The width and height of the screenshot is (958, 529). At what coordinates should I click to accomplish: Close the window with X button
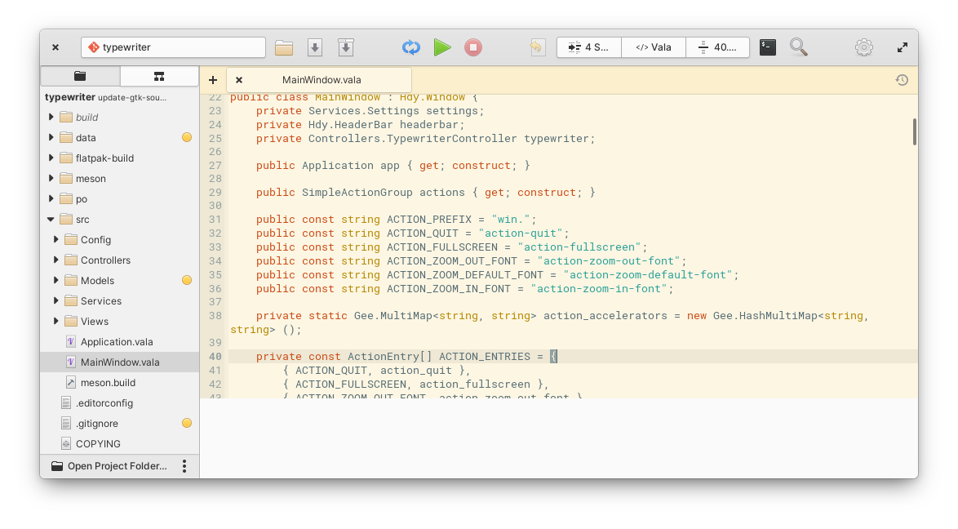tap(55, 47)
